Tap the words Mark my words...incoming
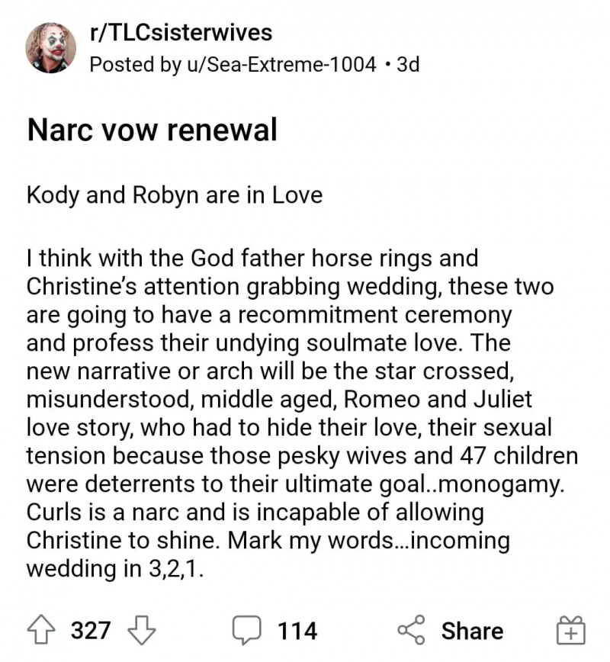This screenshot has height=662, width=610. (368, 541)
